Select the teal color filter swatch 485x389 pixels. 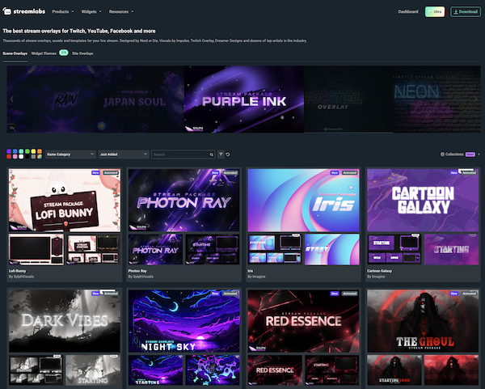click(21, 151)
